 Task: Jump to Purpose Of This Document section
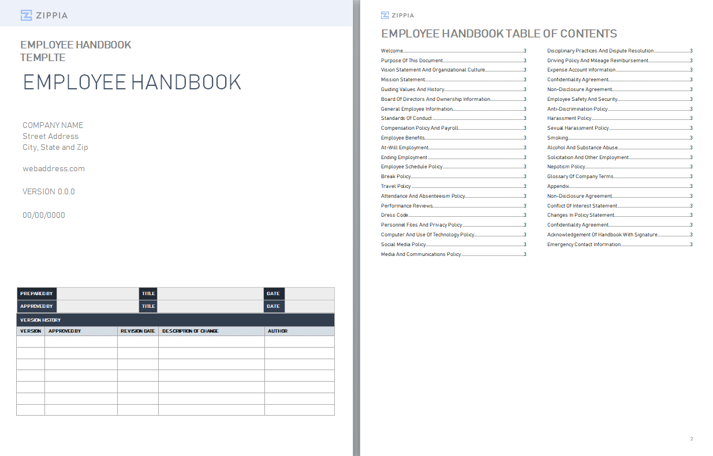click(412, 61)
